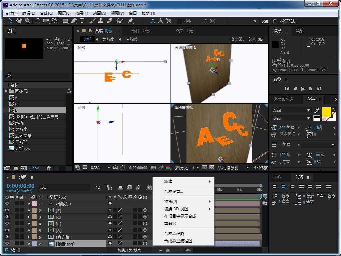Image resolution: width=341 pixels, height=256 pixels.
Task: Click the first frame button in Preview
Action: coord(287,89)
